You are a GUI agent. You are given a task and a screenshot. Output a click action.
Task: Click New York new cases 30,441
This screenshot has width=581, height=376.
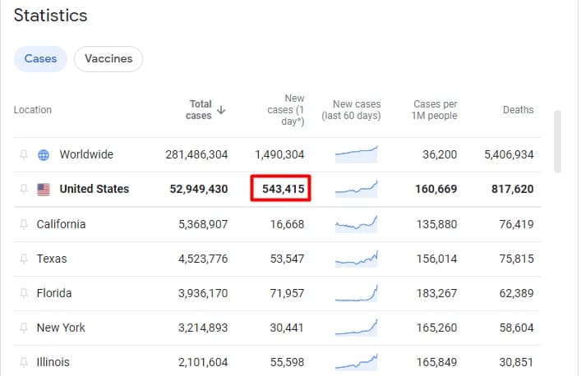tap(287, 328)
